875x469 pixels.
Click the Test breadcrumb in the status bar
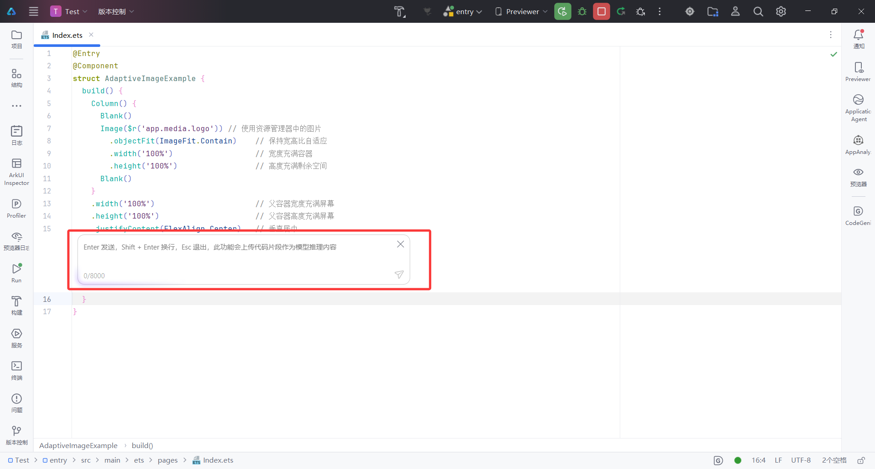(x=19, y=460)
